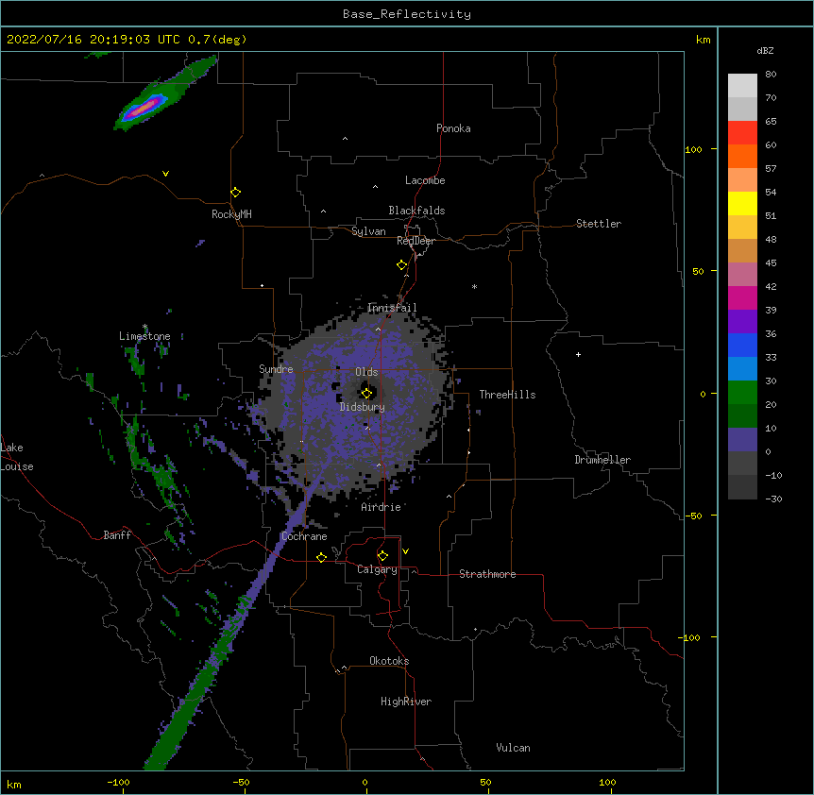Click the yellow diamond marker at RockyMH
814x795 pixels.
click(x=235, y=193)
